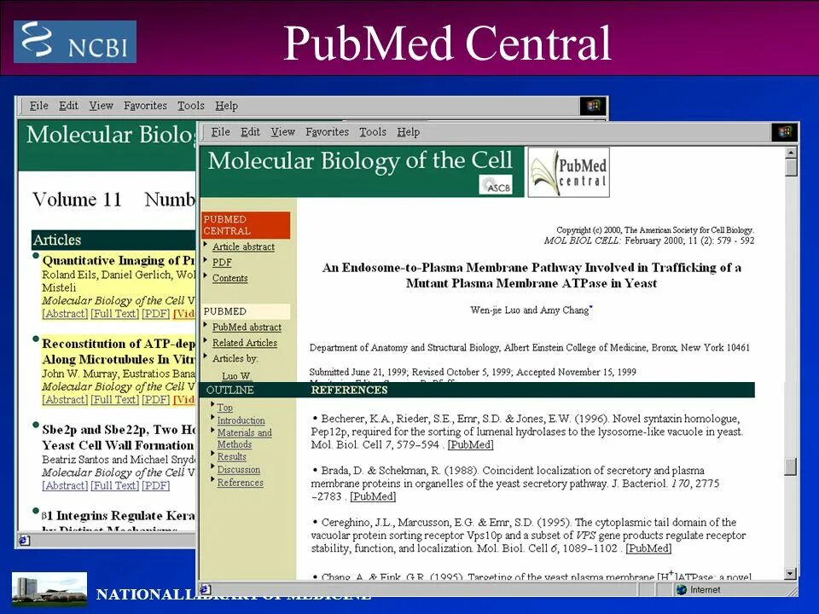Open PDF link for Quantitative Imaging article
Screen dimensions: 819x614
tap(155, 313)
